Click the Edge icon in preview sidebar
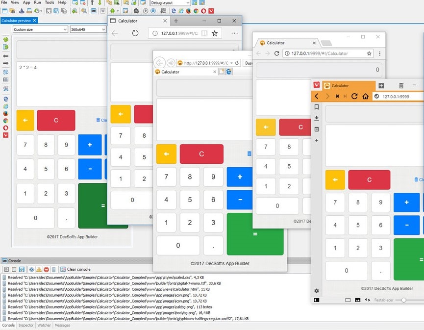Screen dimensions: 424x330 (x=5, y=99)
